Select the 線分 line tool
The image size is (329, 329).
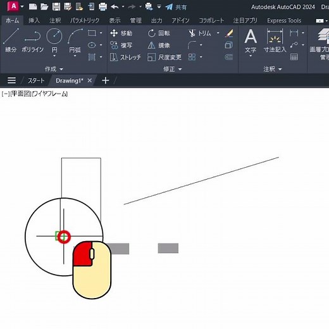click(x=11, y=40)
